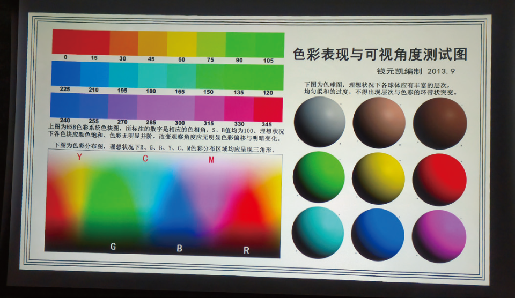Image resolution: width=515 pixels, height=298 pixels.
Task: Pick the green color block labeled 135
Action: pos(239,77)
